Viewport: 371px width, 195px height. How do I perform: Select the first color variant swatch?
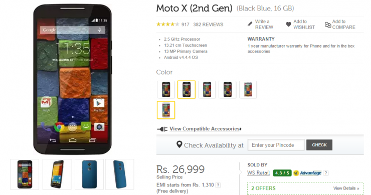point(166,89)
